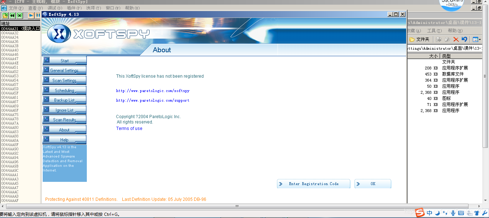Open Backup List in XoftSpy sidebar

coord(65,100)
